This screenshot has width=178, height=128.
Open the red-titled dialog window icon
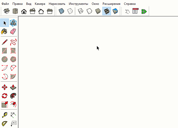pos(136,11)
